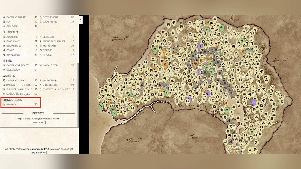Select the Blacksmith anvil icon
The image size is (301, 169).
coord(4,41)
